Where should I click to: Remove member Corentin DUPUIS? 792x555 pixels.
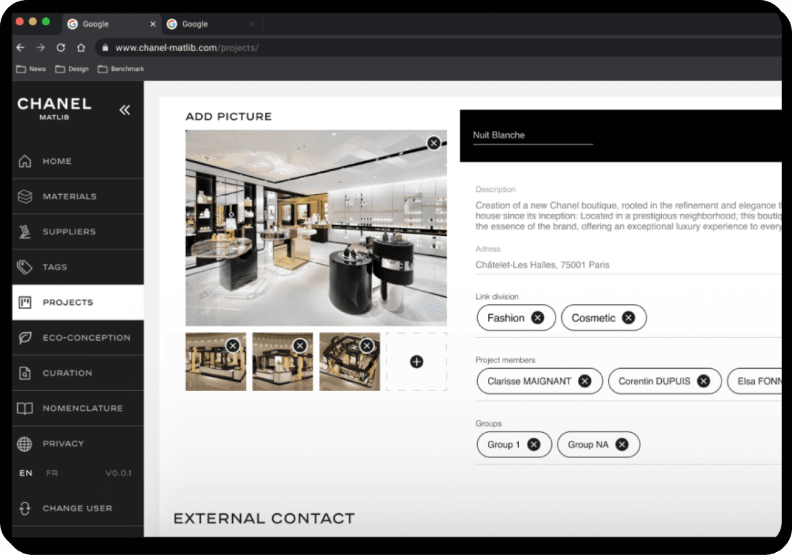click(703, 381)
